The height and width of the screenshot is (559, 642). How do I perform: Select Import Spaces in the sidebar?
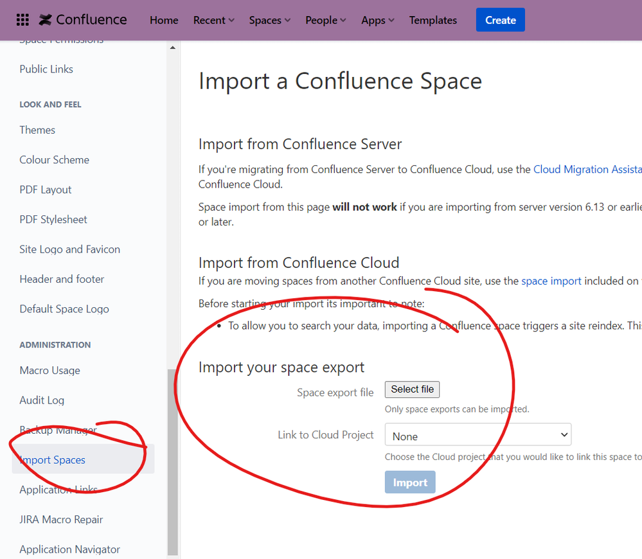[52, 459]
